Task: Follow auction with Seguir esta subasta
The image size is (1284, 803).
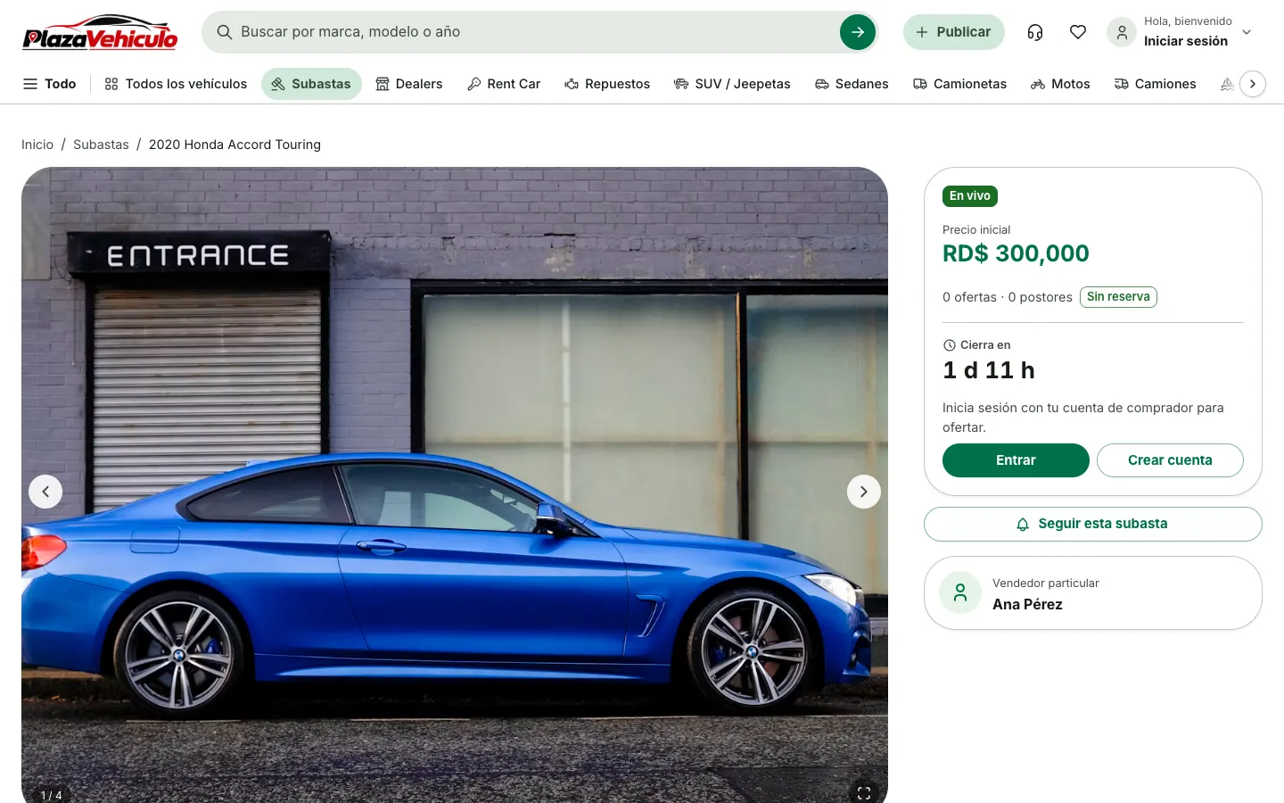Action: 1093,524
